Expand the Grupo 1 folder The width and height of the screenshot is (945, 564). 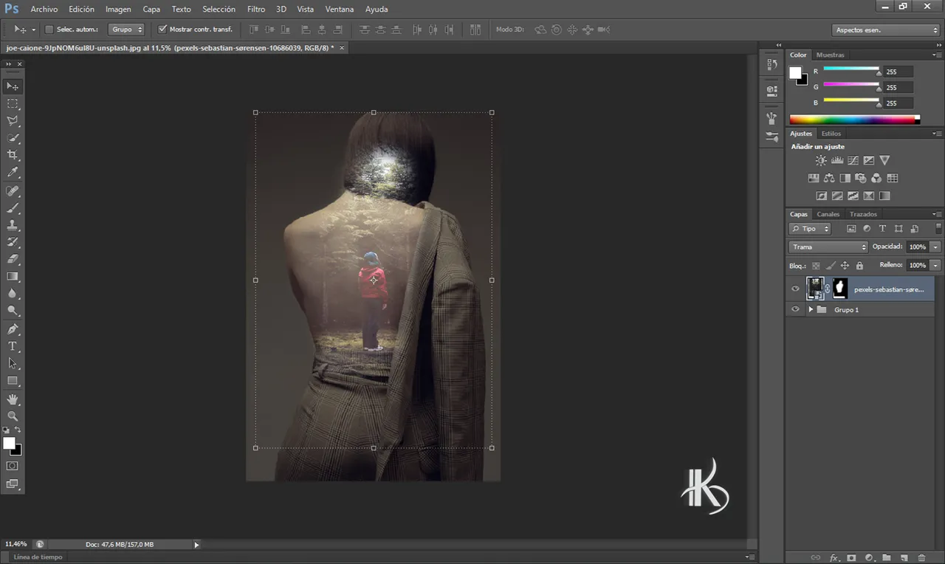(x=811, y=309)
